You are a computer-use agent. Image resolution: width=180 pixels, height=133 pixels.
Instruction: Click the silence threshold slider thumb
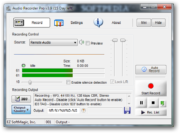click(30, 82)
